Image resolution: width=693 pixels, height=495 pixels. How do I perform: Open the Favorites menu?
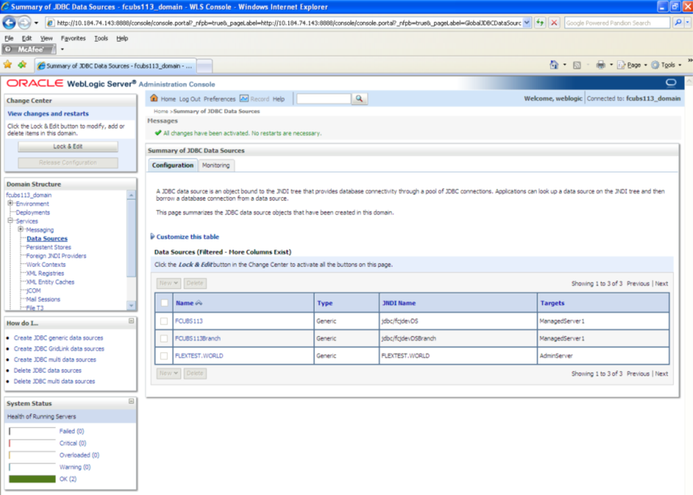tap(73, 38)
